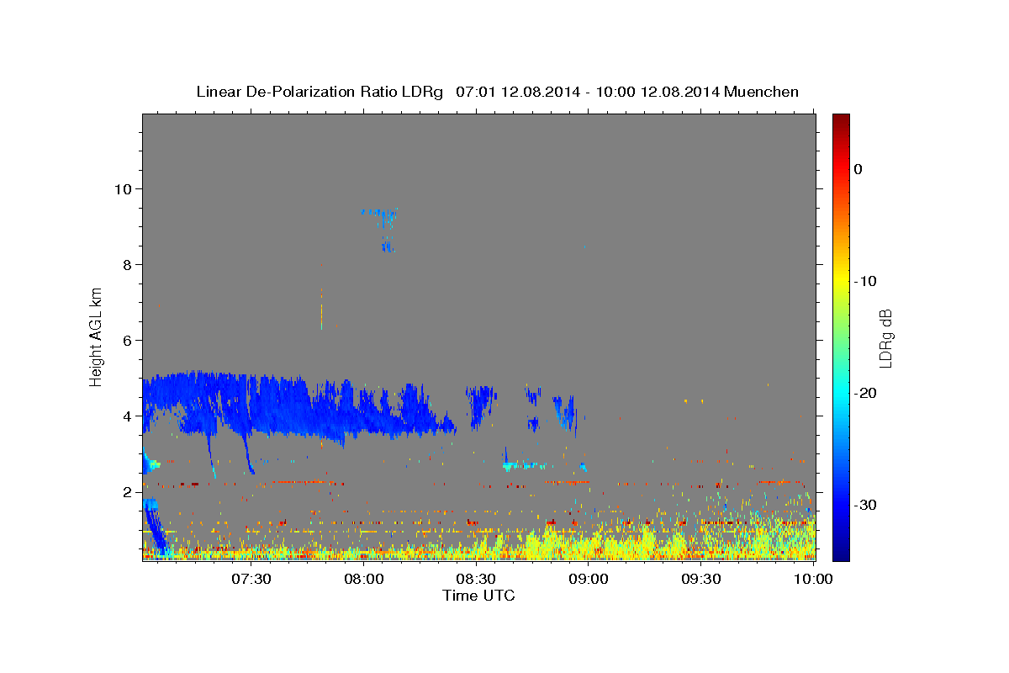This screenshot has width=1009, height=673.
Task: Click the 'Time UTC' axis label
Action: click(x=478, y=596)
